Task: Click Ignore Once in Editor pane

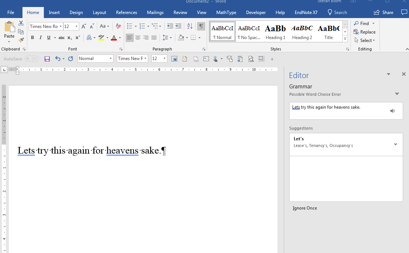Action: click(x=305, y=208)
